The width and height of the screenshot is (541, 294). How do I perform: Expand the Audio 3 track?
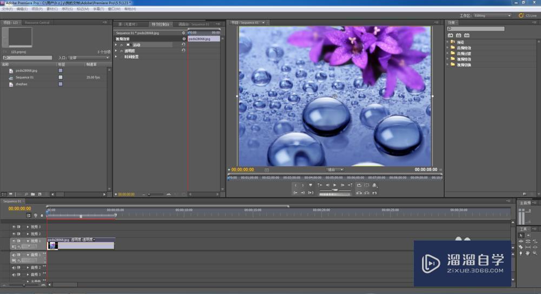click(28, 275)
